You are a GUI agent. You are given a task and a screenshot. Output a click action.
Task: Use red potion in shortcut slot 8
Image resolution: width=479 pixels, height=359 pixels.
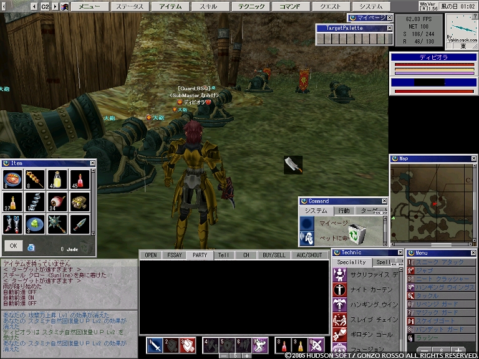tap(283, 345)
